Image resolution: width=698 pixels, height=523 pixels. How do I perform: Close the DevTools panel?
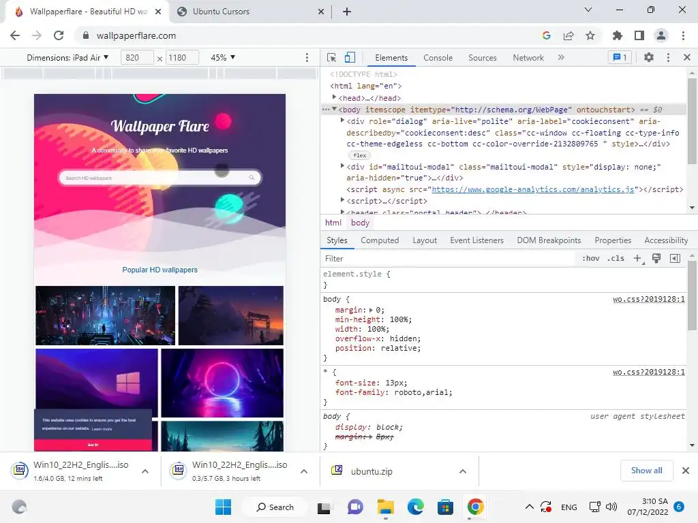click(687, 57)
